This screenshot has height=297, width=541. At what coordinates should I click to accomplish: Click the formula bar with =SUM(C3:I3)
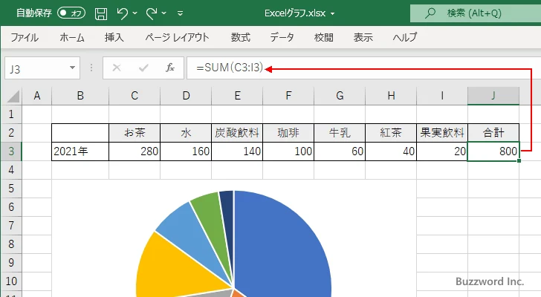[363, 68]
